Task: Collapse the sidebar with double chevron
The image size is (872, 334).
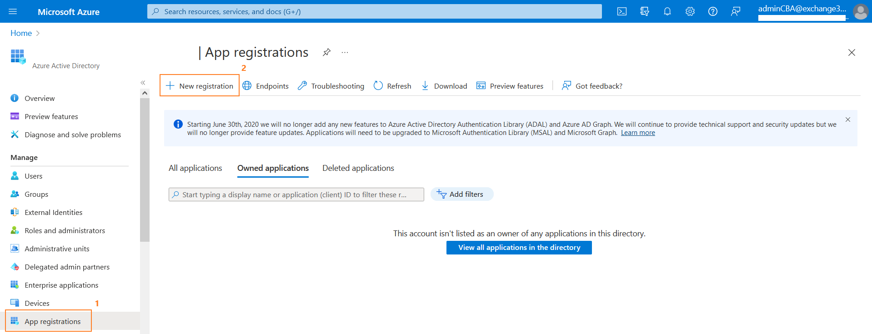Action: 143,83
